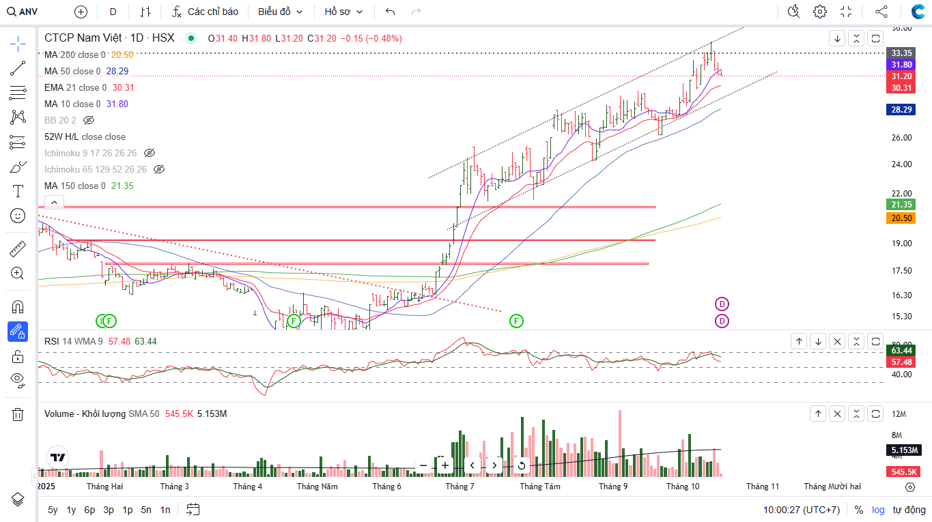
Task: Select the 1y time range
Action: [71, 510]
